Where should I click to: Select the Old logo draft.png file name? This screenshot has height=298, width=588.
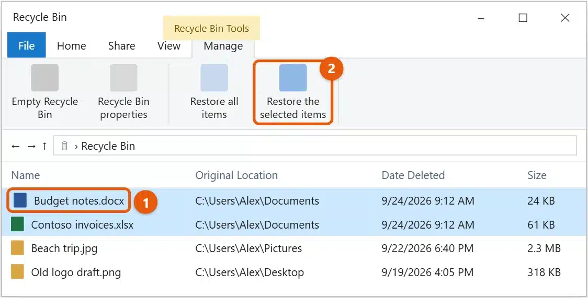pyautogui.click(x=76, y=272)
